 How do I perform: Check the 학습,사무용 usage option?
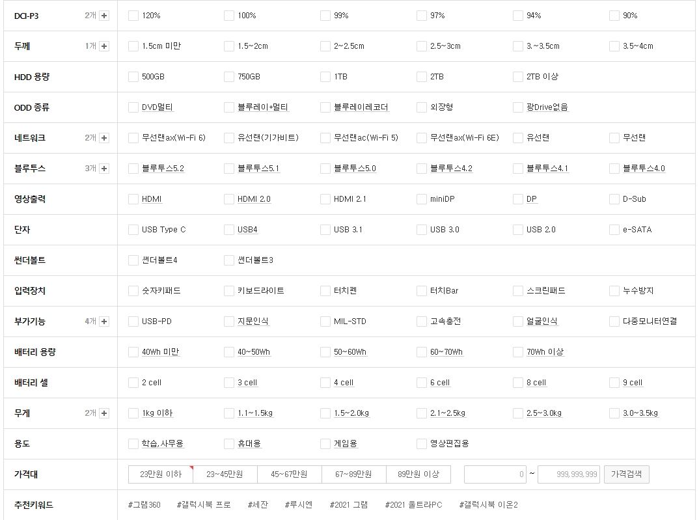133,444
